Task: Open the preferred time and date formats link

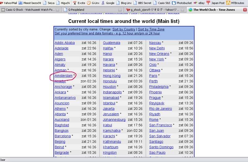Action: (x=107, y=33)
